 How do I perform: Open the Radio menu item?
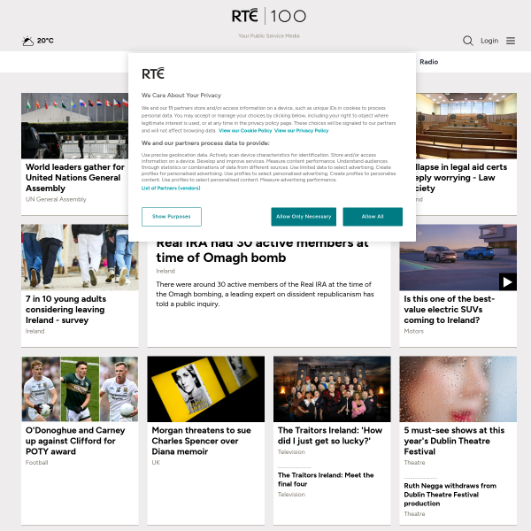[428, 62]
